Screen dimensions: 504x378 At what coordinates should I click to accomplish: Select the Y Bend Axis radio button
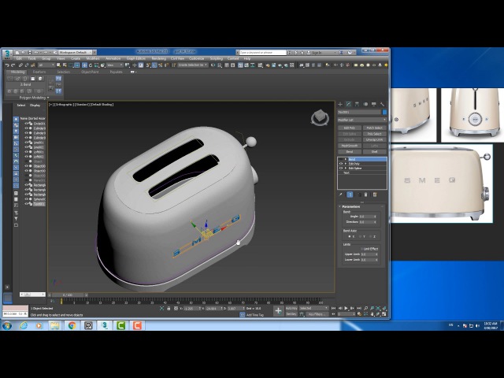(360, 236)
